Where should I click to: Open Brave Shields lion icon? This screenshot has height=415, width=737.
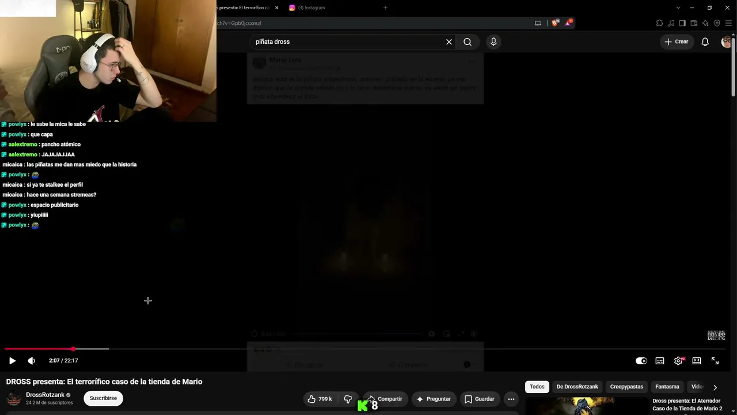555,23
